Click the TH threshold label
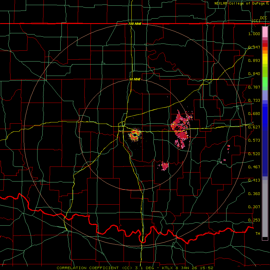 (x=258, y=234)
